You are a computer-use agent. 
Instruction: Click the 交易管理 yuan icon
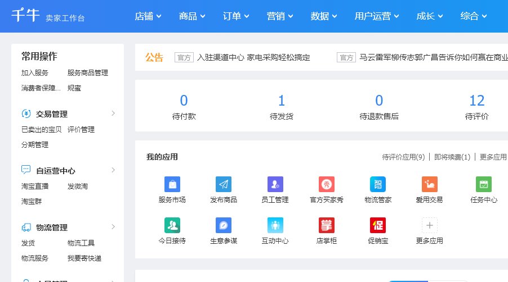click(26, 113)
